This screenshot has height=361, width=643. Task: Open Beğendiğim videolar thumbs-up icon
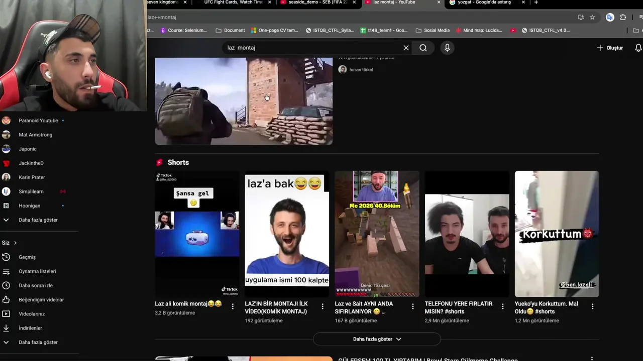pyautogui.click(x=6, y=300)
